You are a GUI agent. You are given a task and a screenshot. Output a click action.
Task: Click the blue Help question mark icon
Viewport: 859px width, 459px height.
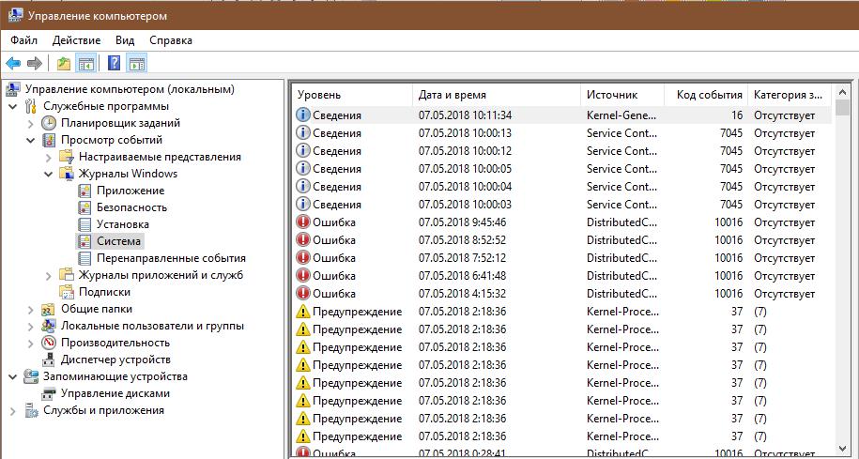tap(114, 64)
